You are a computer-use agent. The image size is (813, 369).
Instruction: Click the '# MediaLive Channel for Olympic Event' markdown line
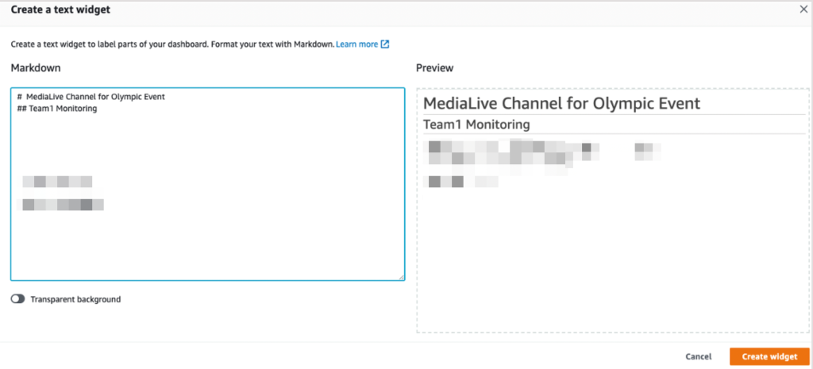point(91,97)
